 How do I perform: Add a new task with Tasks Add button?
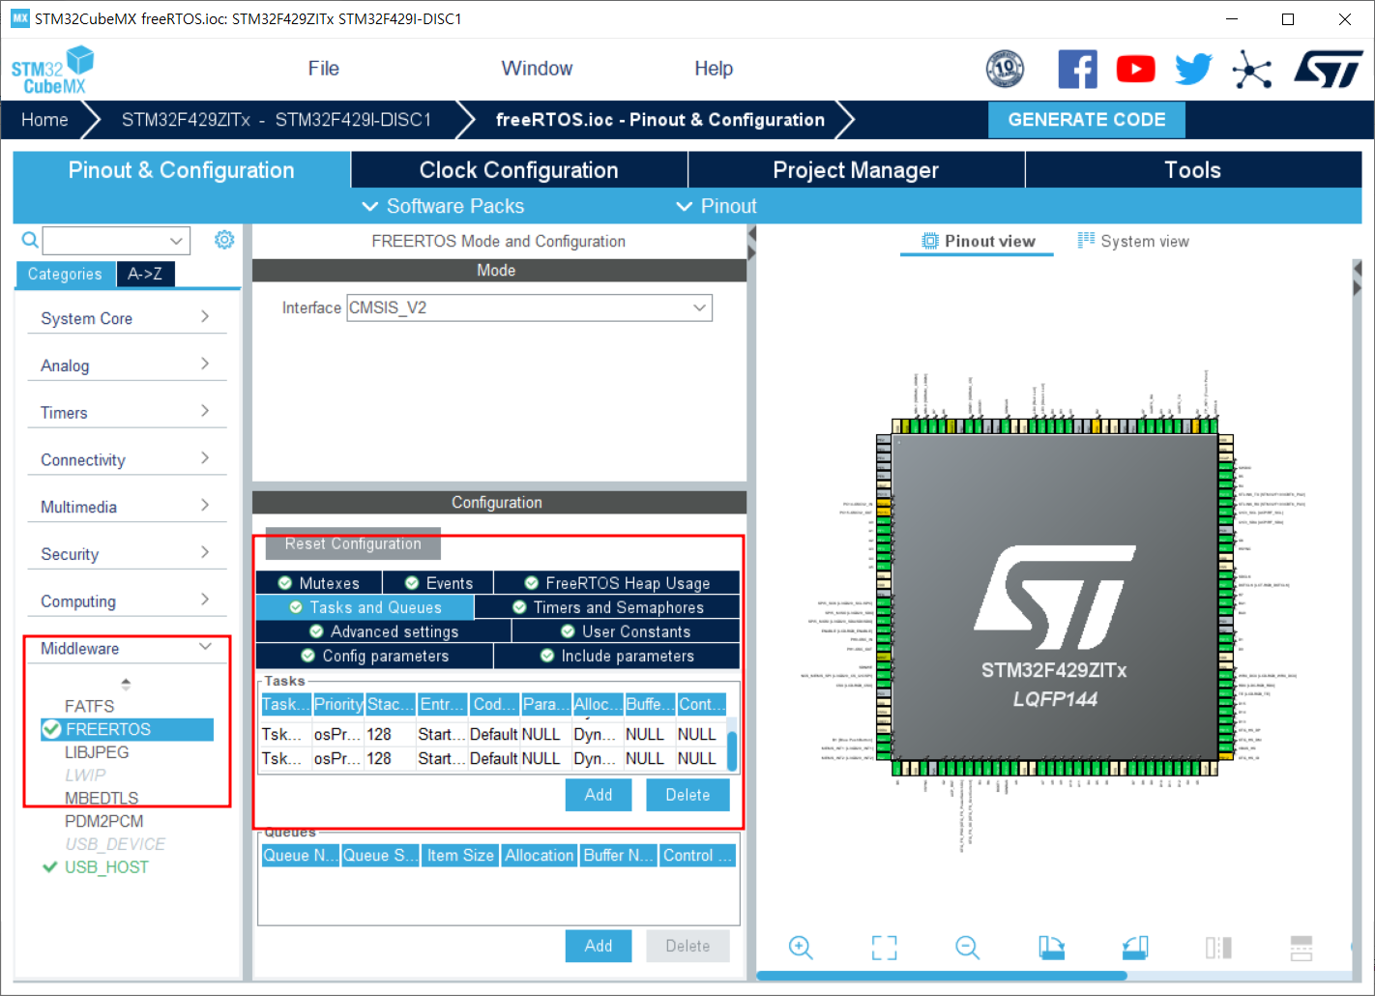pos(599,795)
